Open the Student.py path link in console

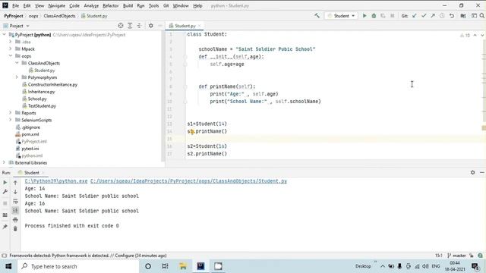coord(188,181)
